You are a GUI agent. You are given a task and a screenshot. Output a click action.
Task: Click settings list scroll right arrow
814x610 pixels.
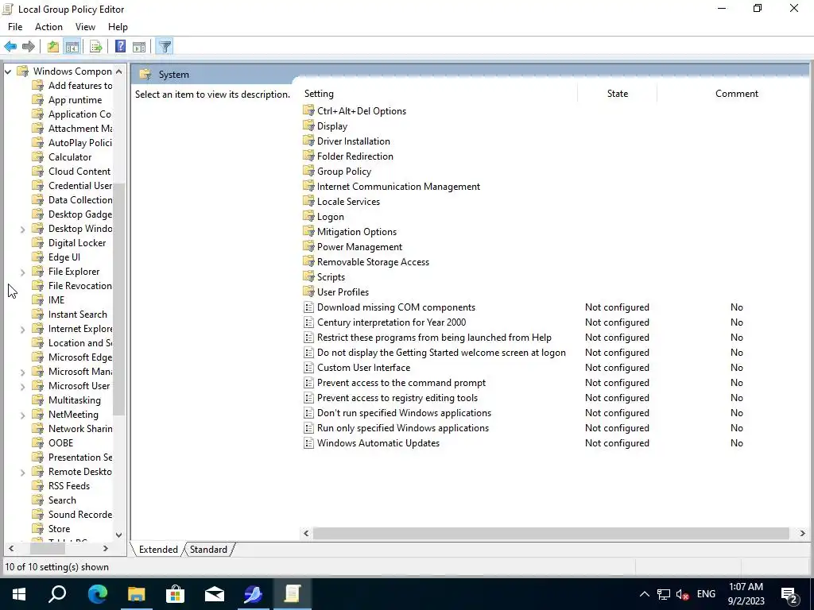[x=802, y=533]
